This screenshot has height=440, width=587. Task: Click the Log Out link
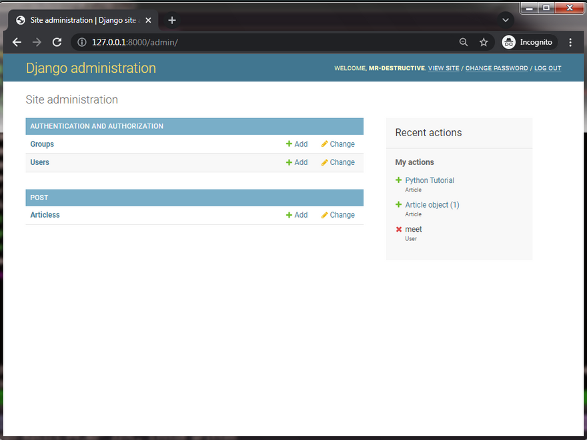pyautogui.click(x=548, y=68)
